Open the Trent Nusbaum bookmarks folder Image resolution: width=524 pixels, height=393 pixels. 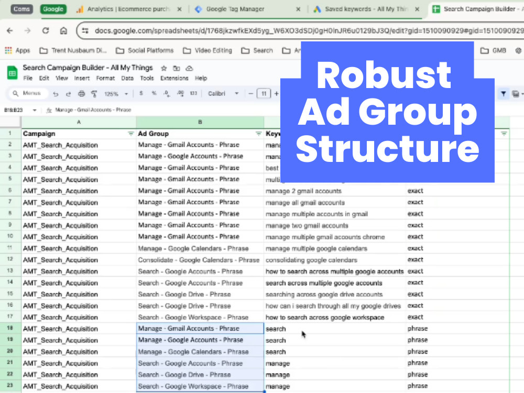point(73,50)
